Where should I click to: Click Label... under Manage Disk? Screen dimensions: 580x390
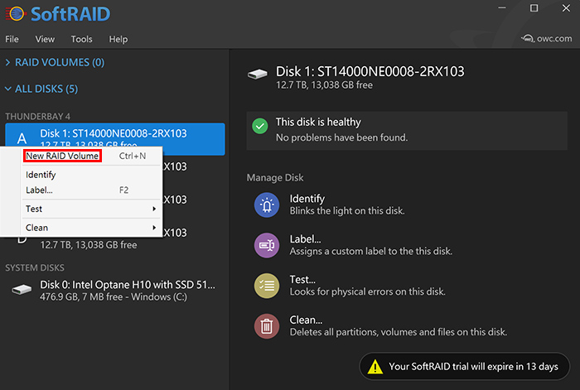click(x=305, y=239)
